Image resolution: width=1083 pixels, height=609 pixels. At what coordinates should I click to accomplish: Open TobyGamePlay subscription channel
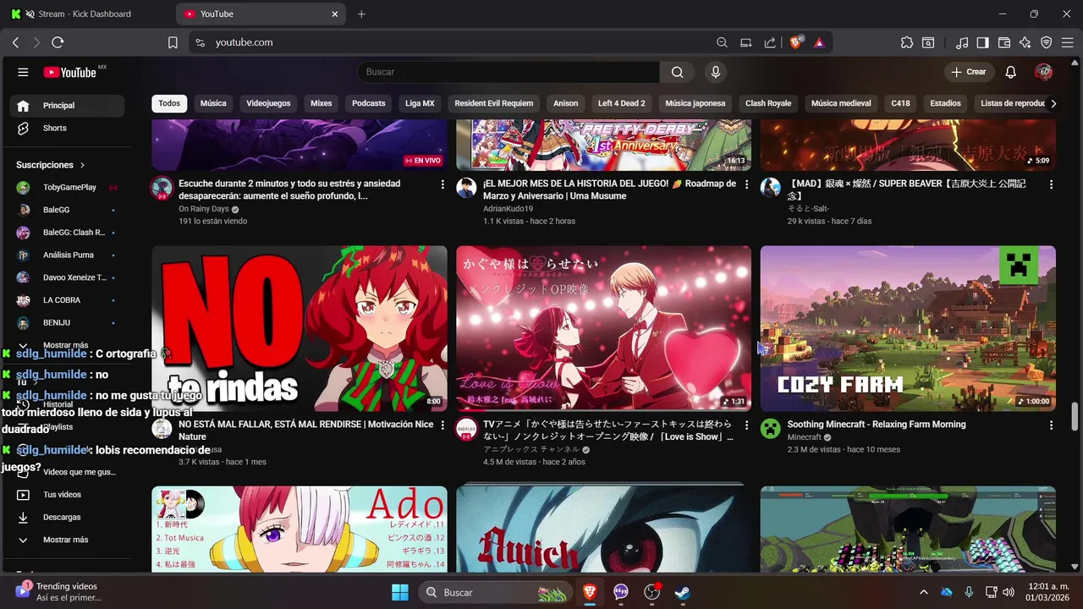click(x=67, y=187)
